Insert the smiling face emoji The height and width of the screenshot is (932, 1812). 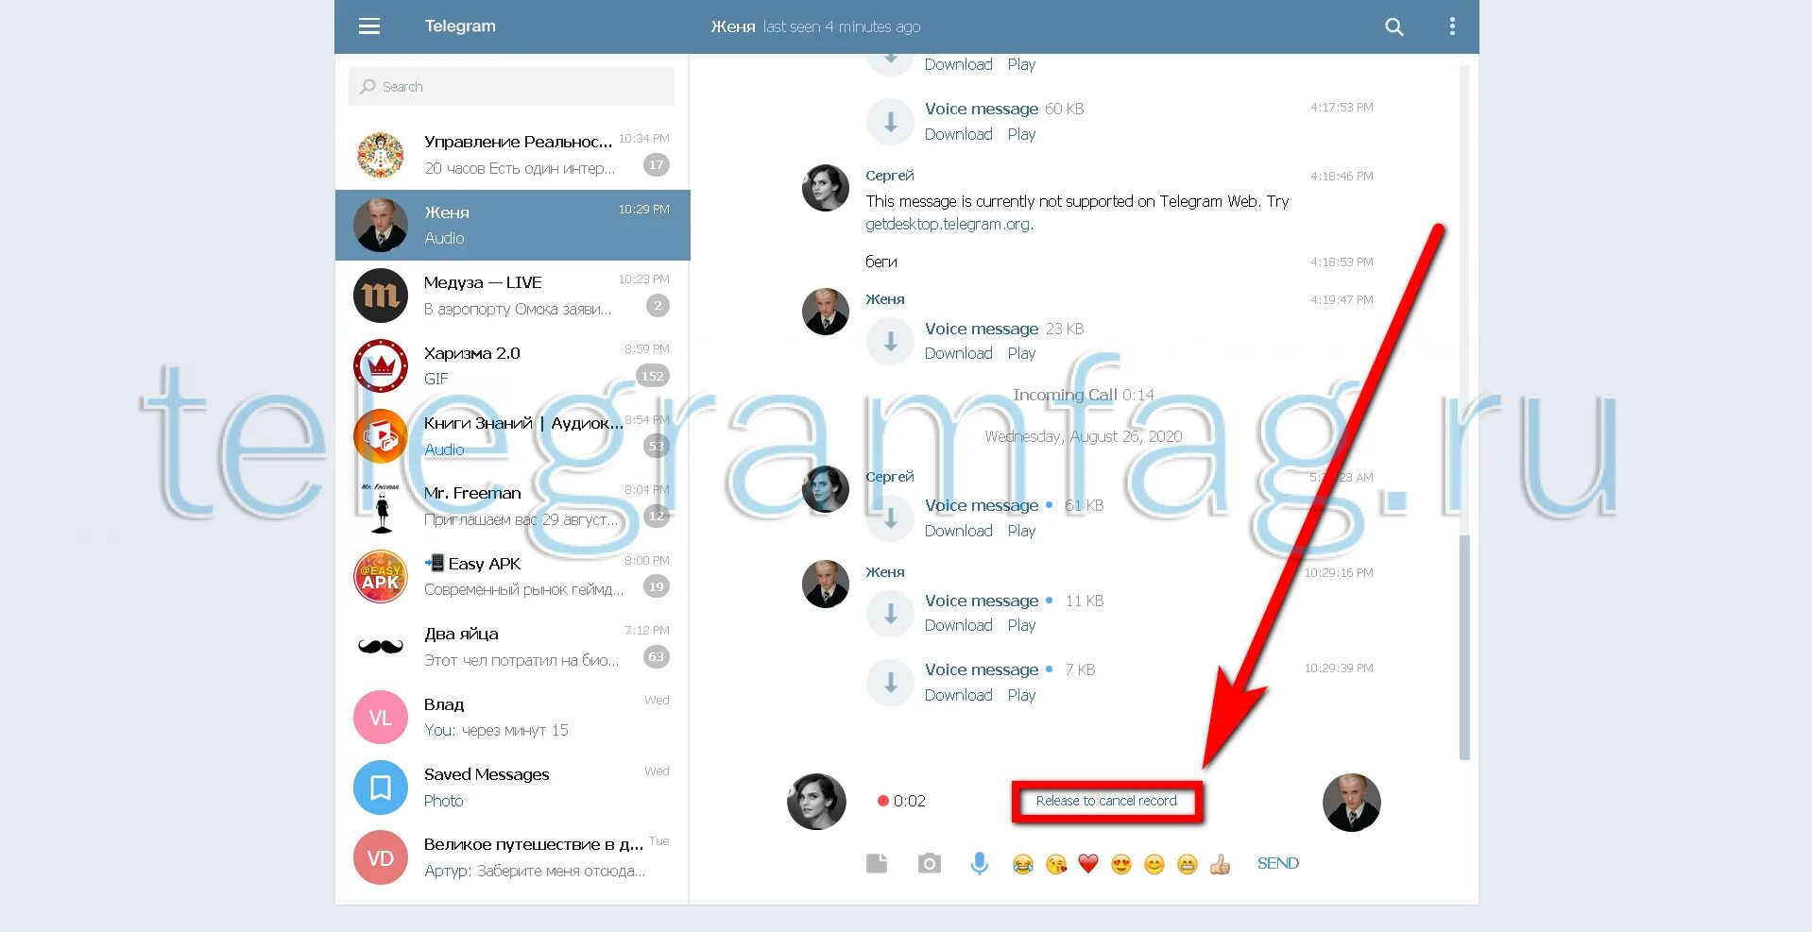[1154, 864]
